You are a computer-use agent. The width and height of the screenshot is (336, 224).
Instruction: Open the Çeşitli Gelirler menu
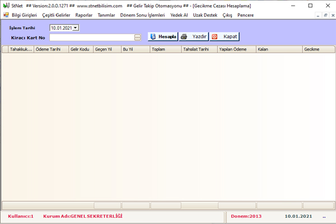point(57,15)
